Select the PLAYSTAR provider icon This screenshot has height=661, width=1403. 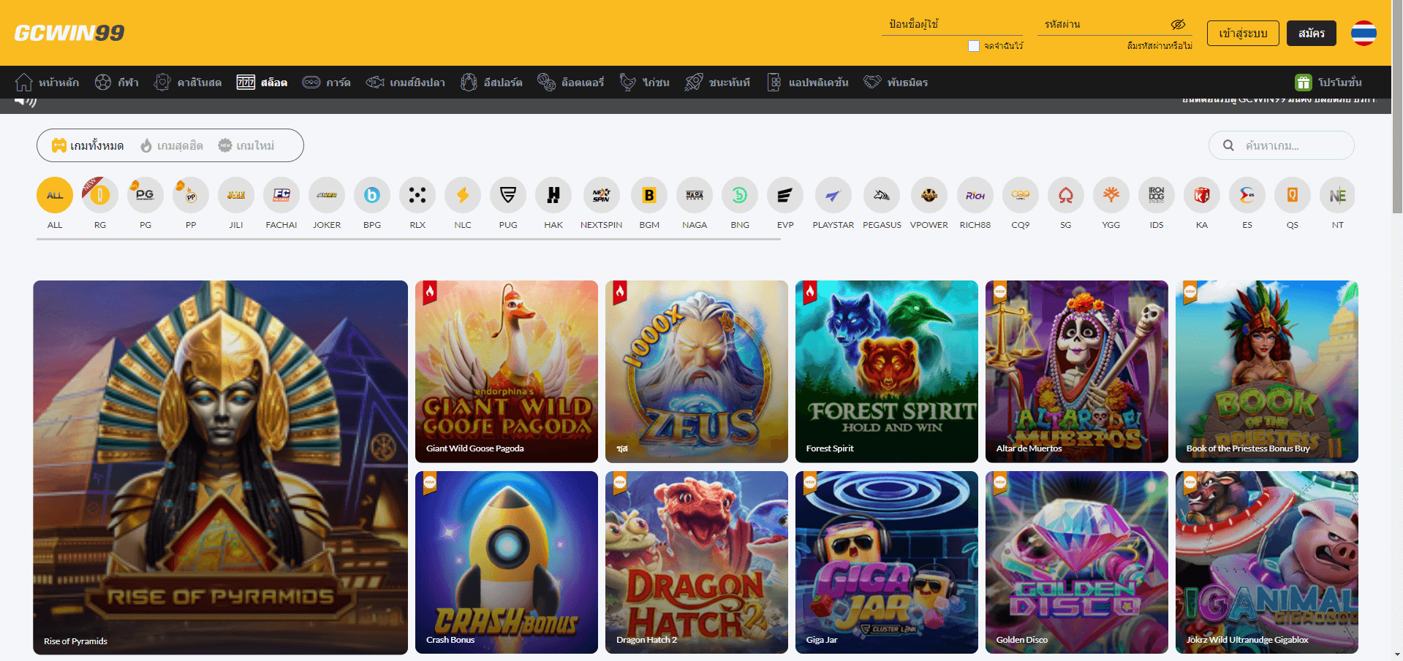[833, 195]
